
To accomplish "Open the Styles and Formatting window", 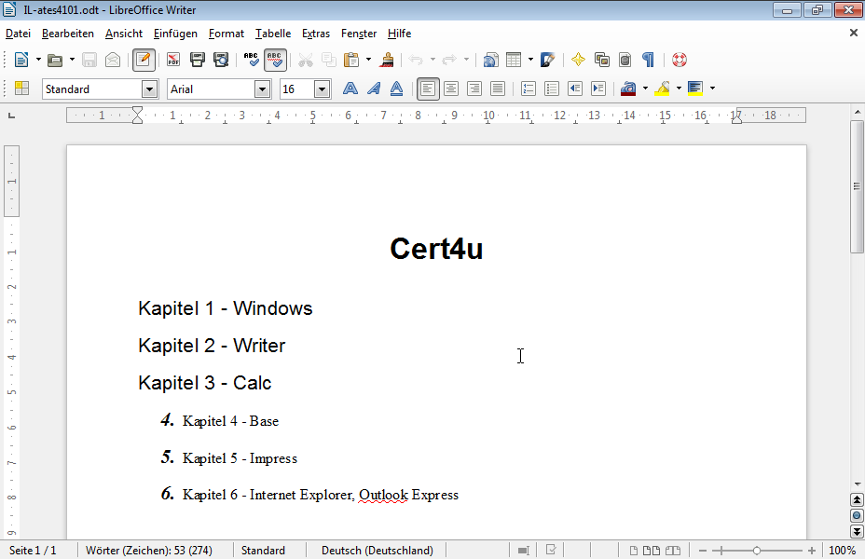I will click(x=21, y=89).
